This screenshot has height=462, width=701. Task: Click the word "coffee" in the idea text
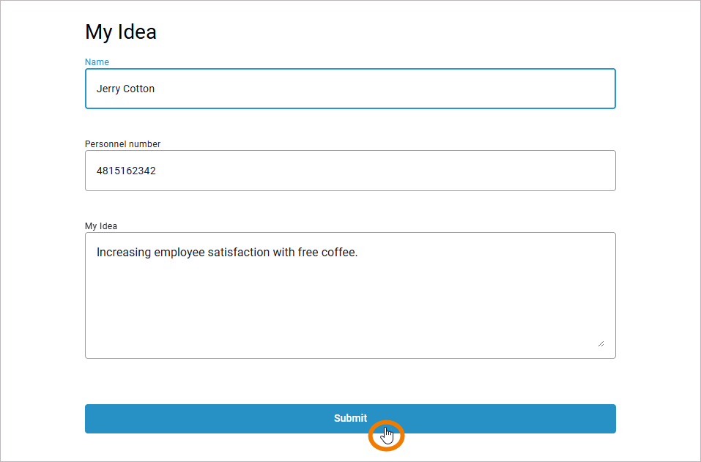click(x=338, y=253)
